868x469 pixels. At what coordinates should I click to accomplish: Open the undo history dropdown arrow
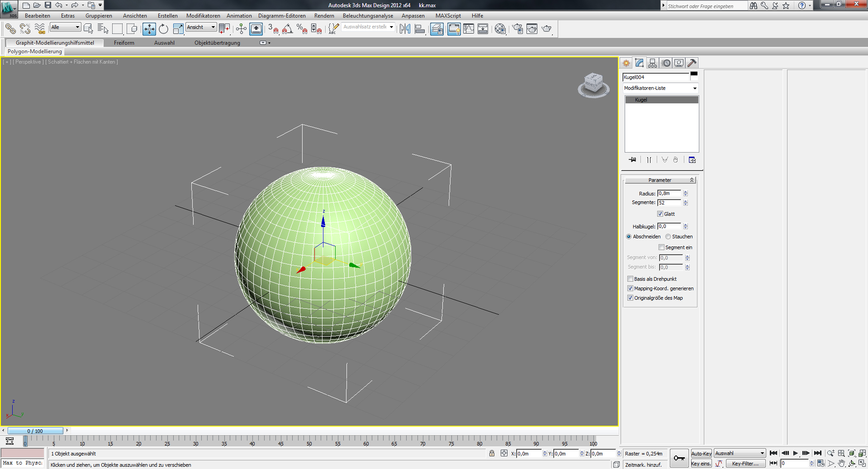tap(66, 5)
